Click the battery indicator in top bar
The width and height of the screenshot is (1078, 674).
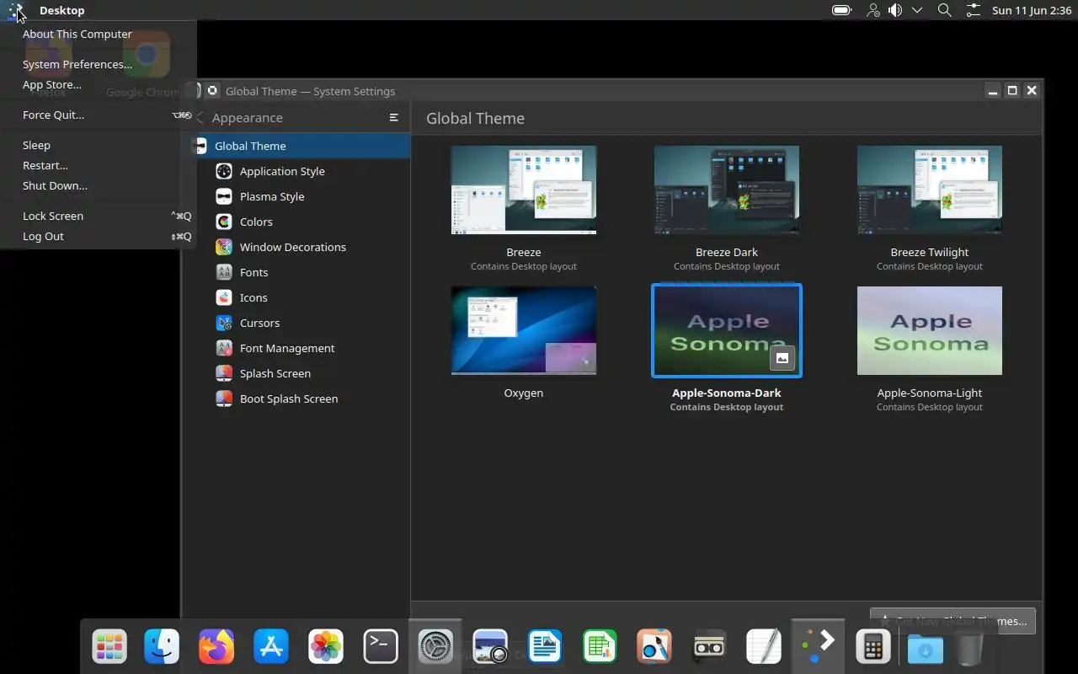point(841,10)
